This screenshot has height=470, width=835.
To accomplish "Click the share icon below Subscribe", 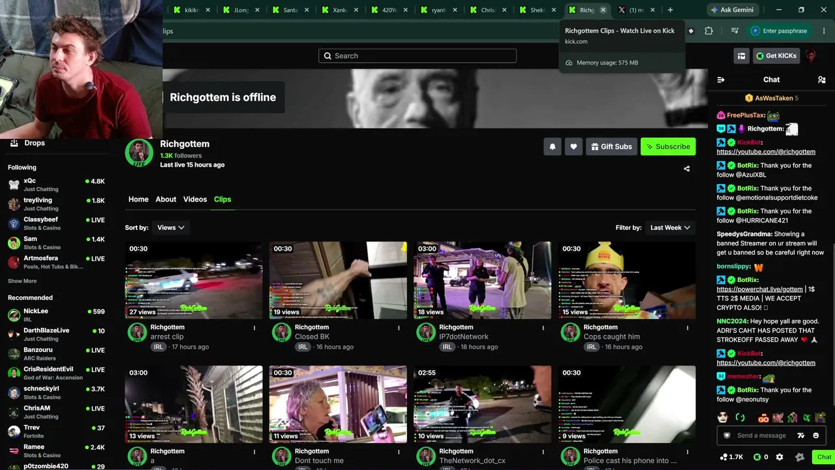I will 686,168.
